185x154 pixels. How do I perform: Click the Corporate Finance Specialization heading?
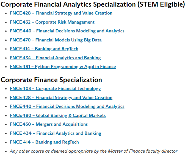pyautogui.click(x=51, y=80)
